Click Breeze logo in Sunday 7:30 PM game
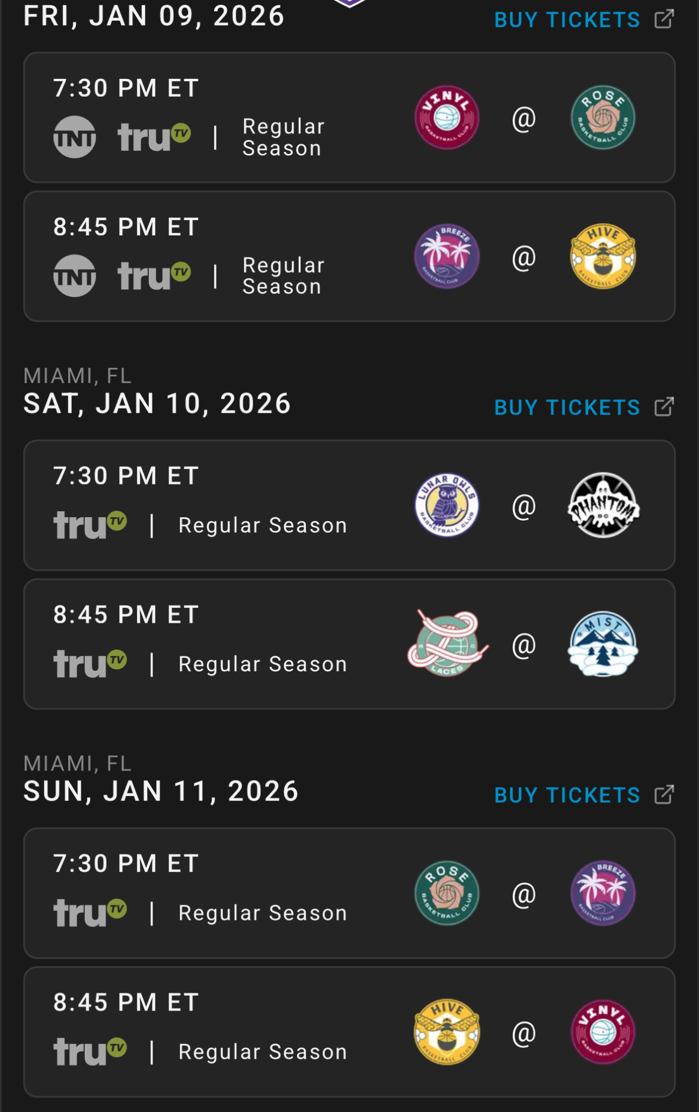 [602, 893]
